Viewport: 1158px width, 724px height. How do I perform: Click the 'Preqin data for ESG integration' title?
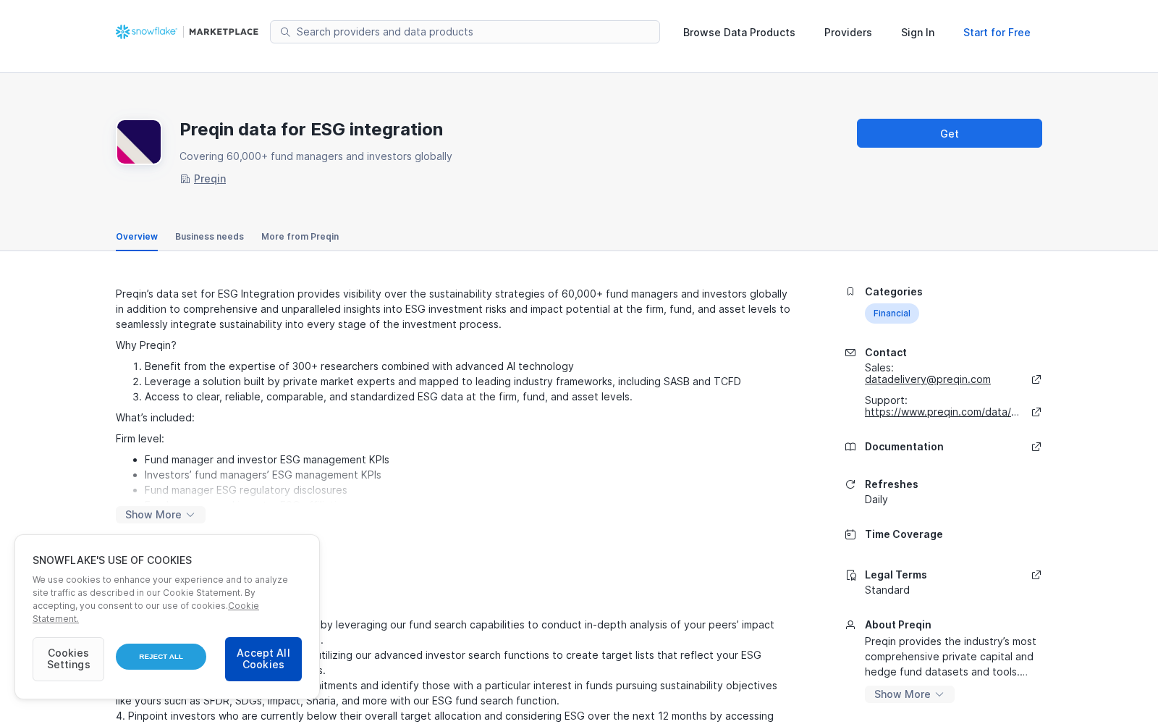tap(311, 130)
